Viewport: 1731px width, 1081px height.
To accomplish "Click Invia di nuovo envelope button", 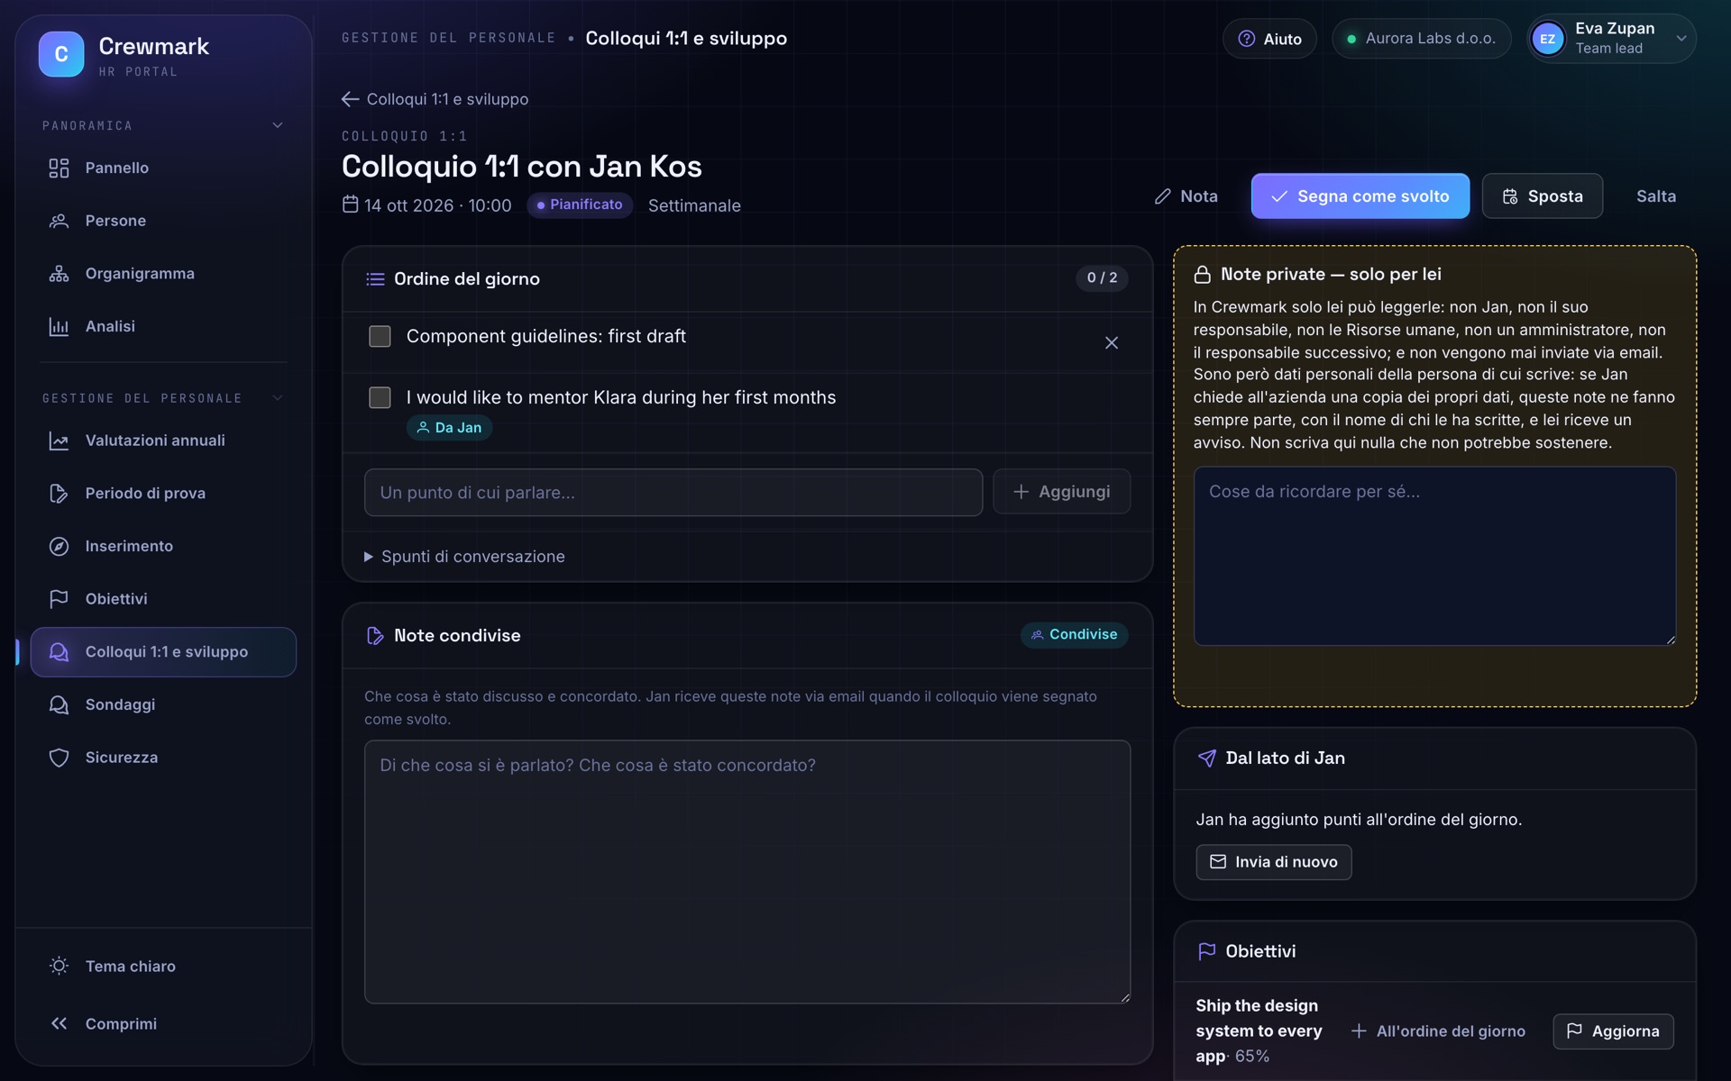I will pyautogui.click(x=1273, y=862).
